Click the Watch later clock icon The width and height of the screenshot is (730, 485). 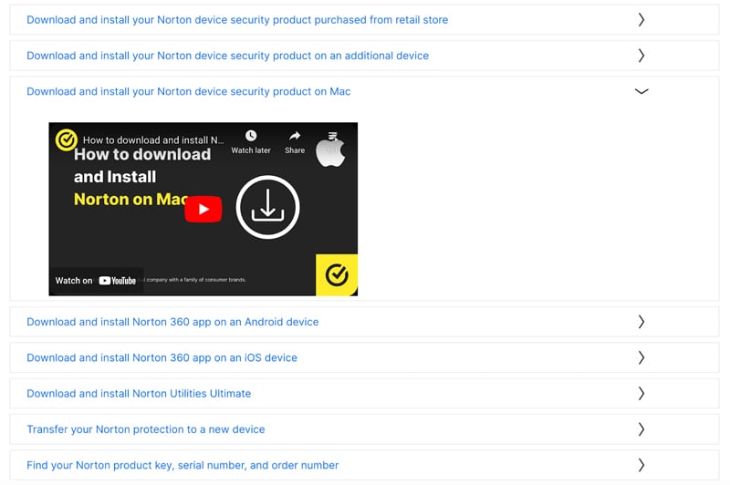[x=250, y=137]
